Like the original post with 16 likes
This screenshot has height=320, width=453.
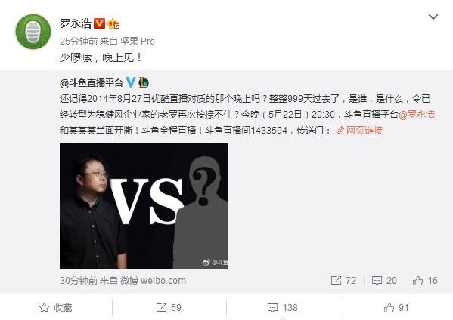coord(425,281)
